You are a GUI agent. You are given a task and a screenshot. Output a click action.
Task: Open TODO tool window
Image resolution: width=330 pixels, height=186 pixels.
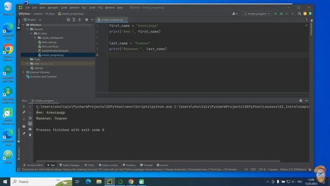click(89, 165)
